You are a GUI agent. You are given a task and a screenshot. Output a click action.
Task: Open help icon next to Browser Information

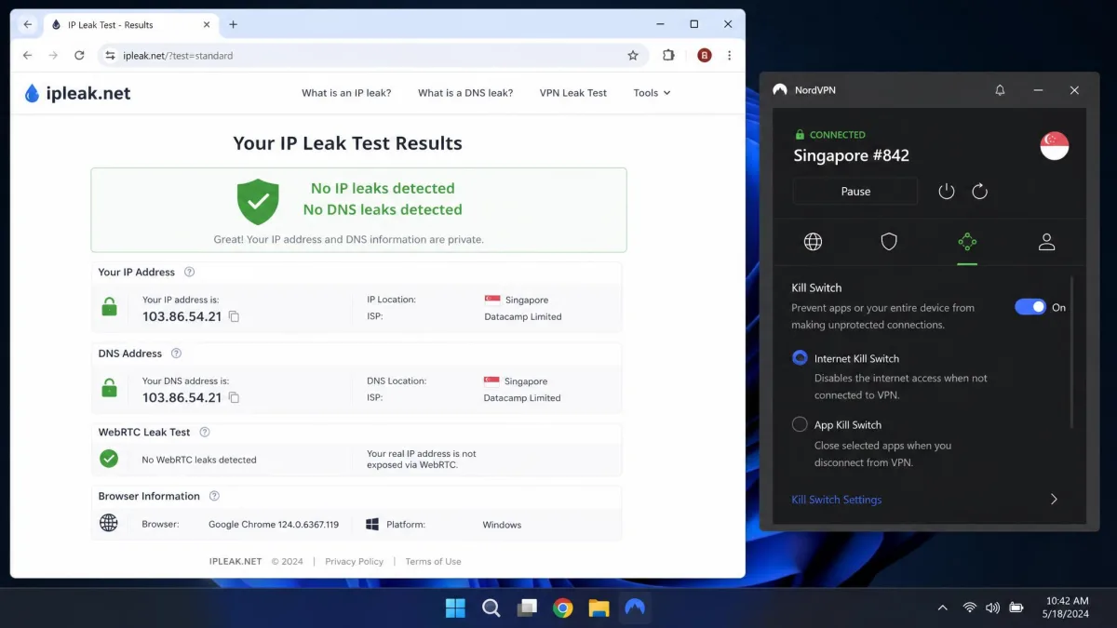click(214, 496)
